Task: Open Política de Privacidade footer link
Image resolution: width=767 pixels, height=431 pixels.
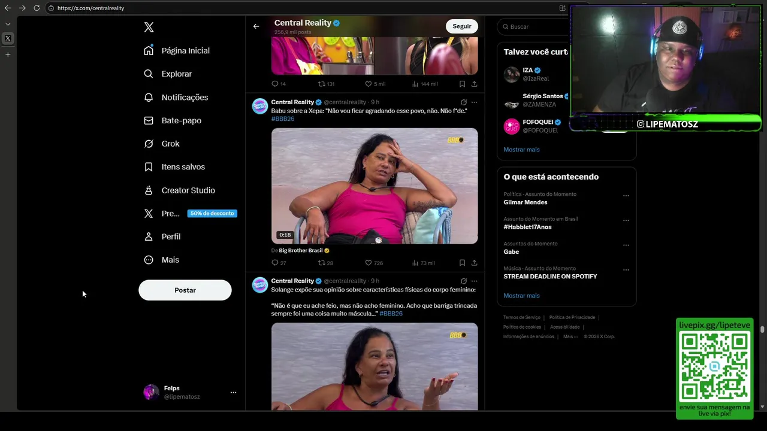Action: 572,317
